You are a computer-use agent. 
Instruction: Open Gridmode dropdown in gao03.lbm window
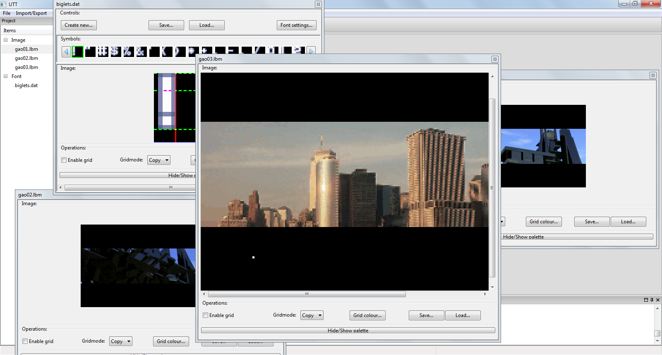(312, 315)
